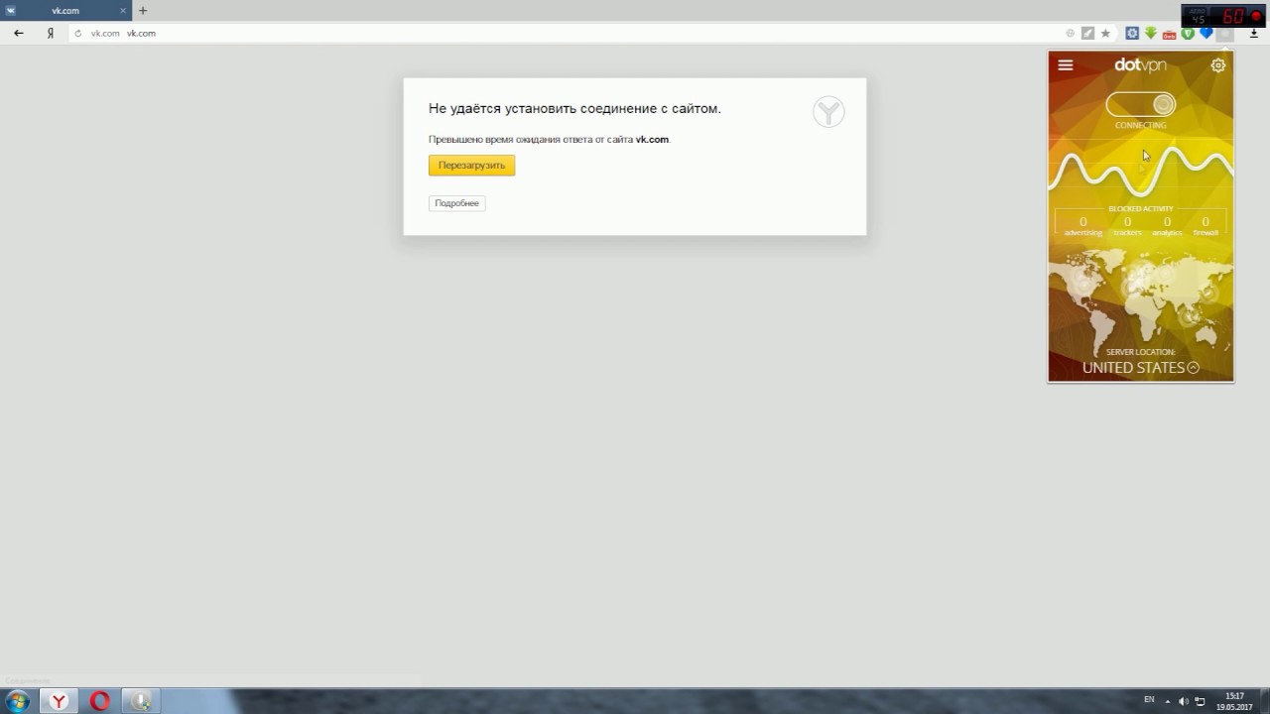Open the Windows Start menu

(18, 701)
